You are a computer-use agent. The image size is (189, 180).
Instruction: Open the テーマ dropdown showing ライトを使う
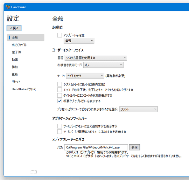click(85, 76)
